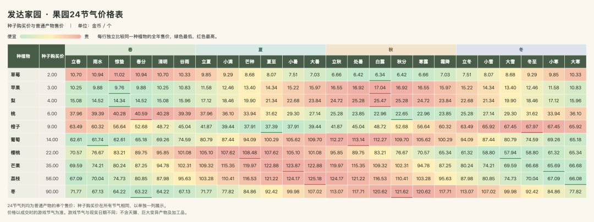
Task: Click the 大雪 column header
Action: click(x=510, y=62)
